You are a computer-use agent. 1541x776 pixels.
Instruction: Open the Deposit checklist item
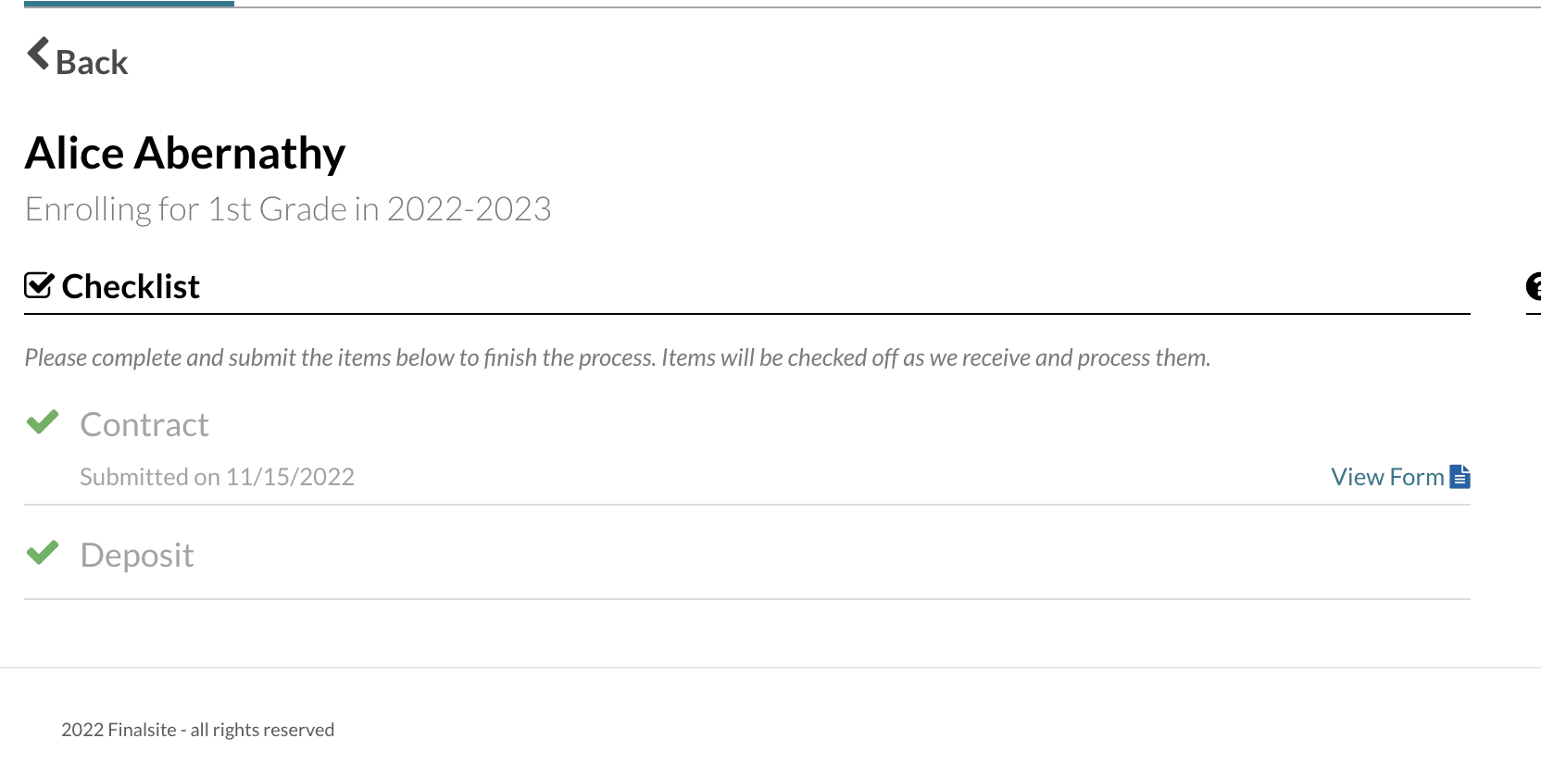[137, 556]
